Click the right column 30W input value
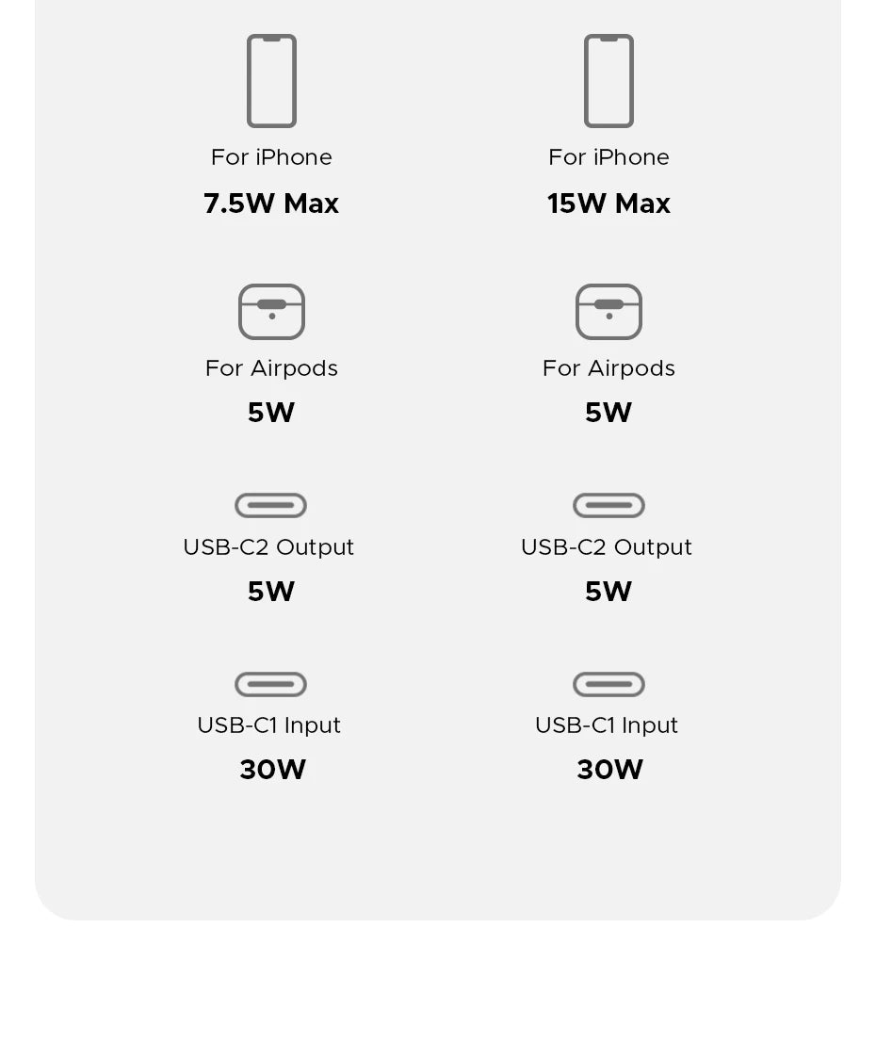This screenshot has height=1058, width=876. (x=609, y=770)
